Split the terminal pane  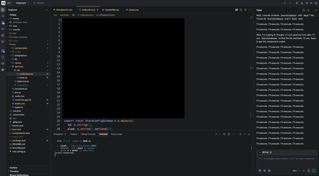224,134
